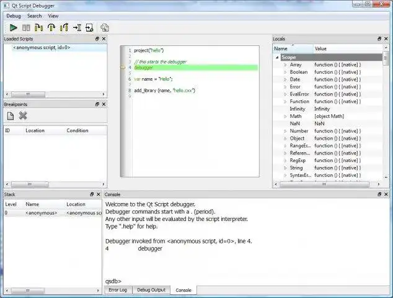Open the Debug menu
The height and width of the screenshot is (298, 393).
14,16
